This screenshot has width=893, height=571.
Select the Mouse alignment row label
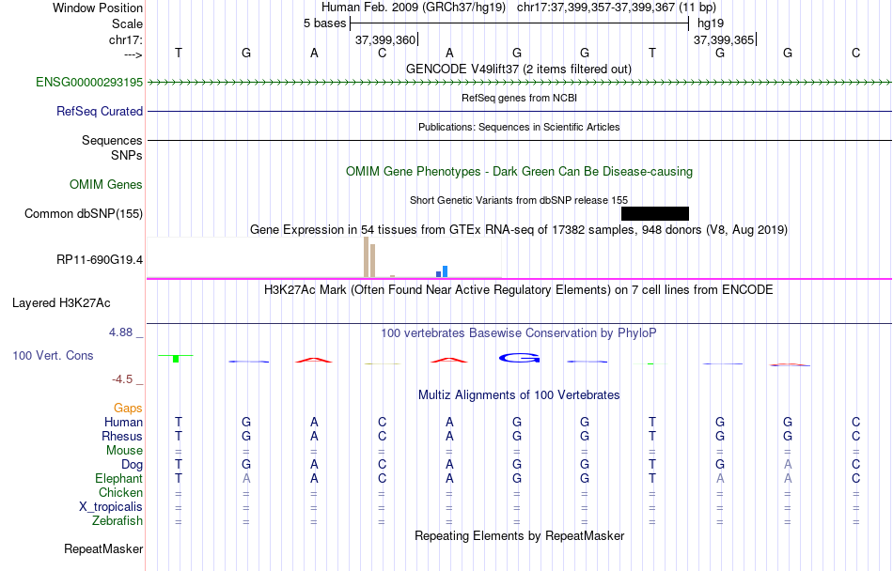pyautogui.click(x=125, y=451)
